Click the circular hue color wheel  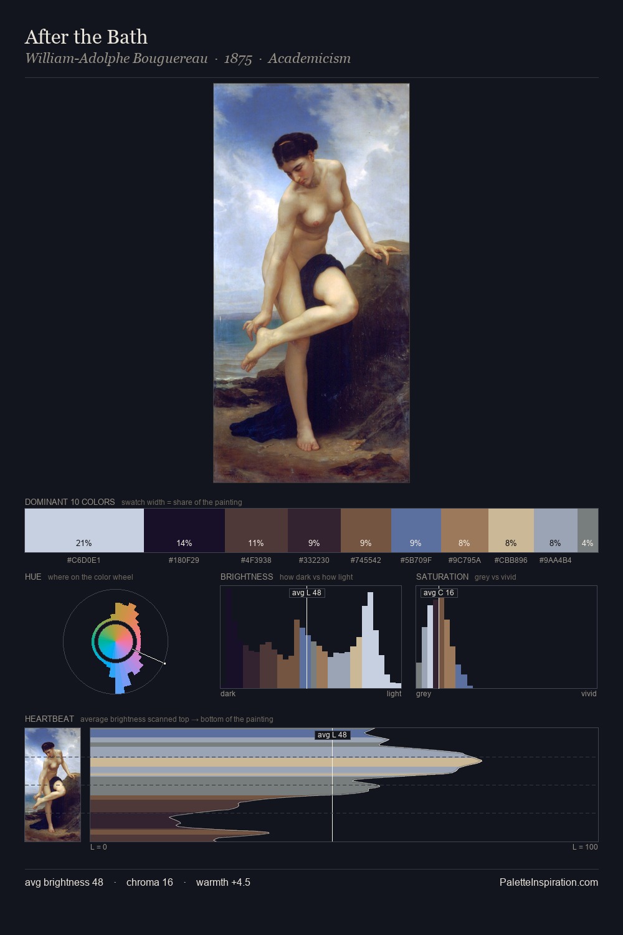(x=116, y=642)
